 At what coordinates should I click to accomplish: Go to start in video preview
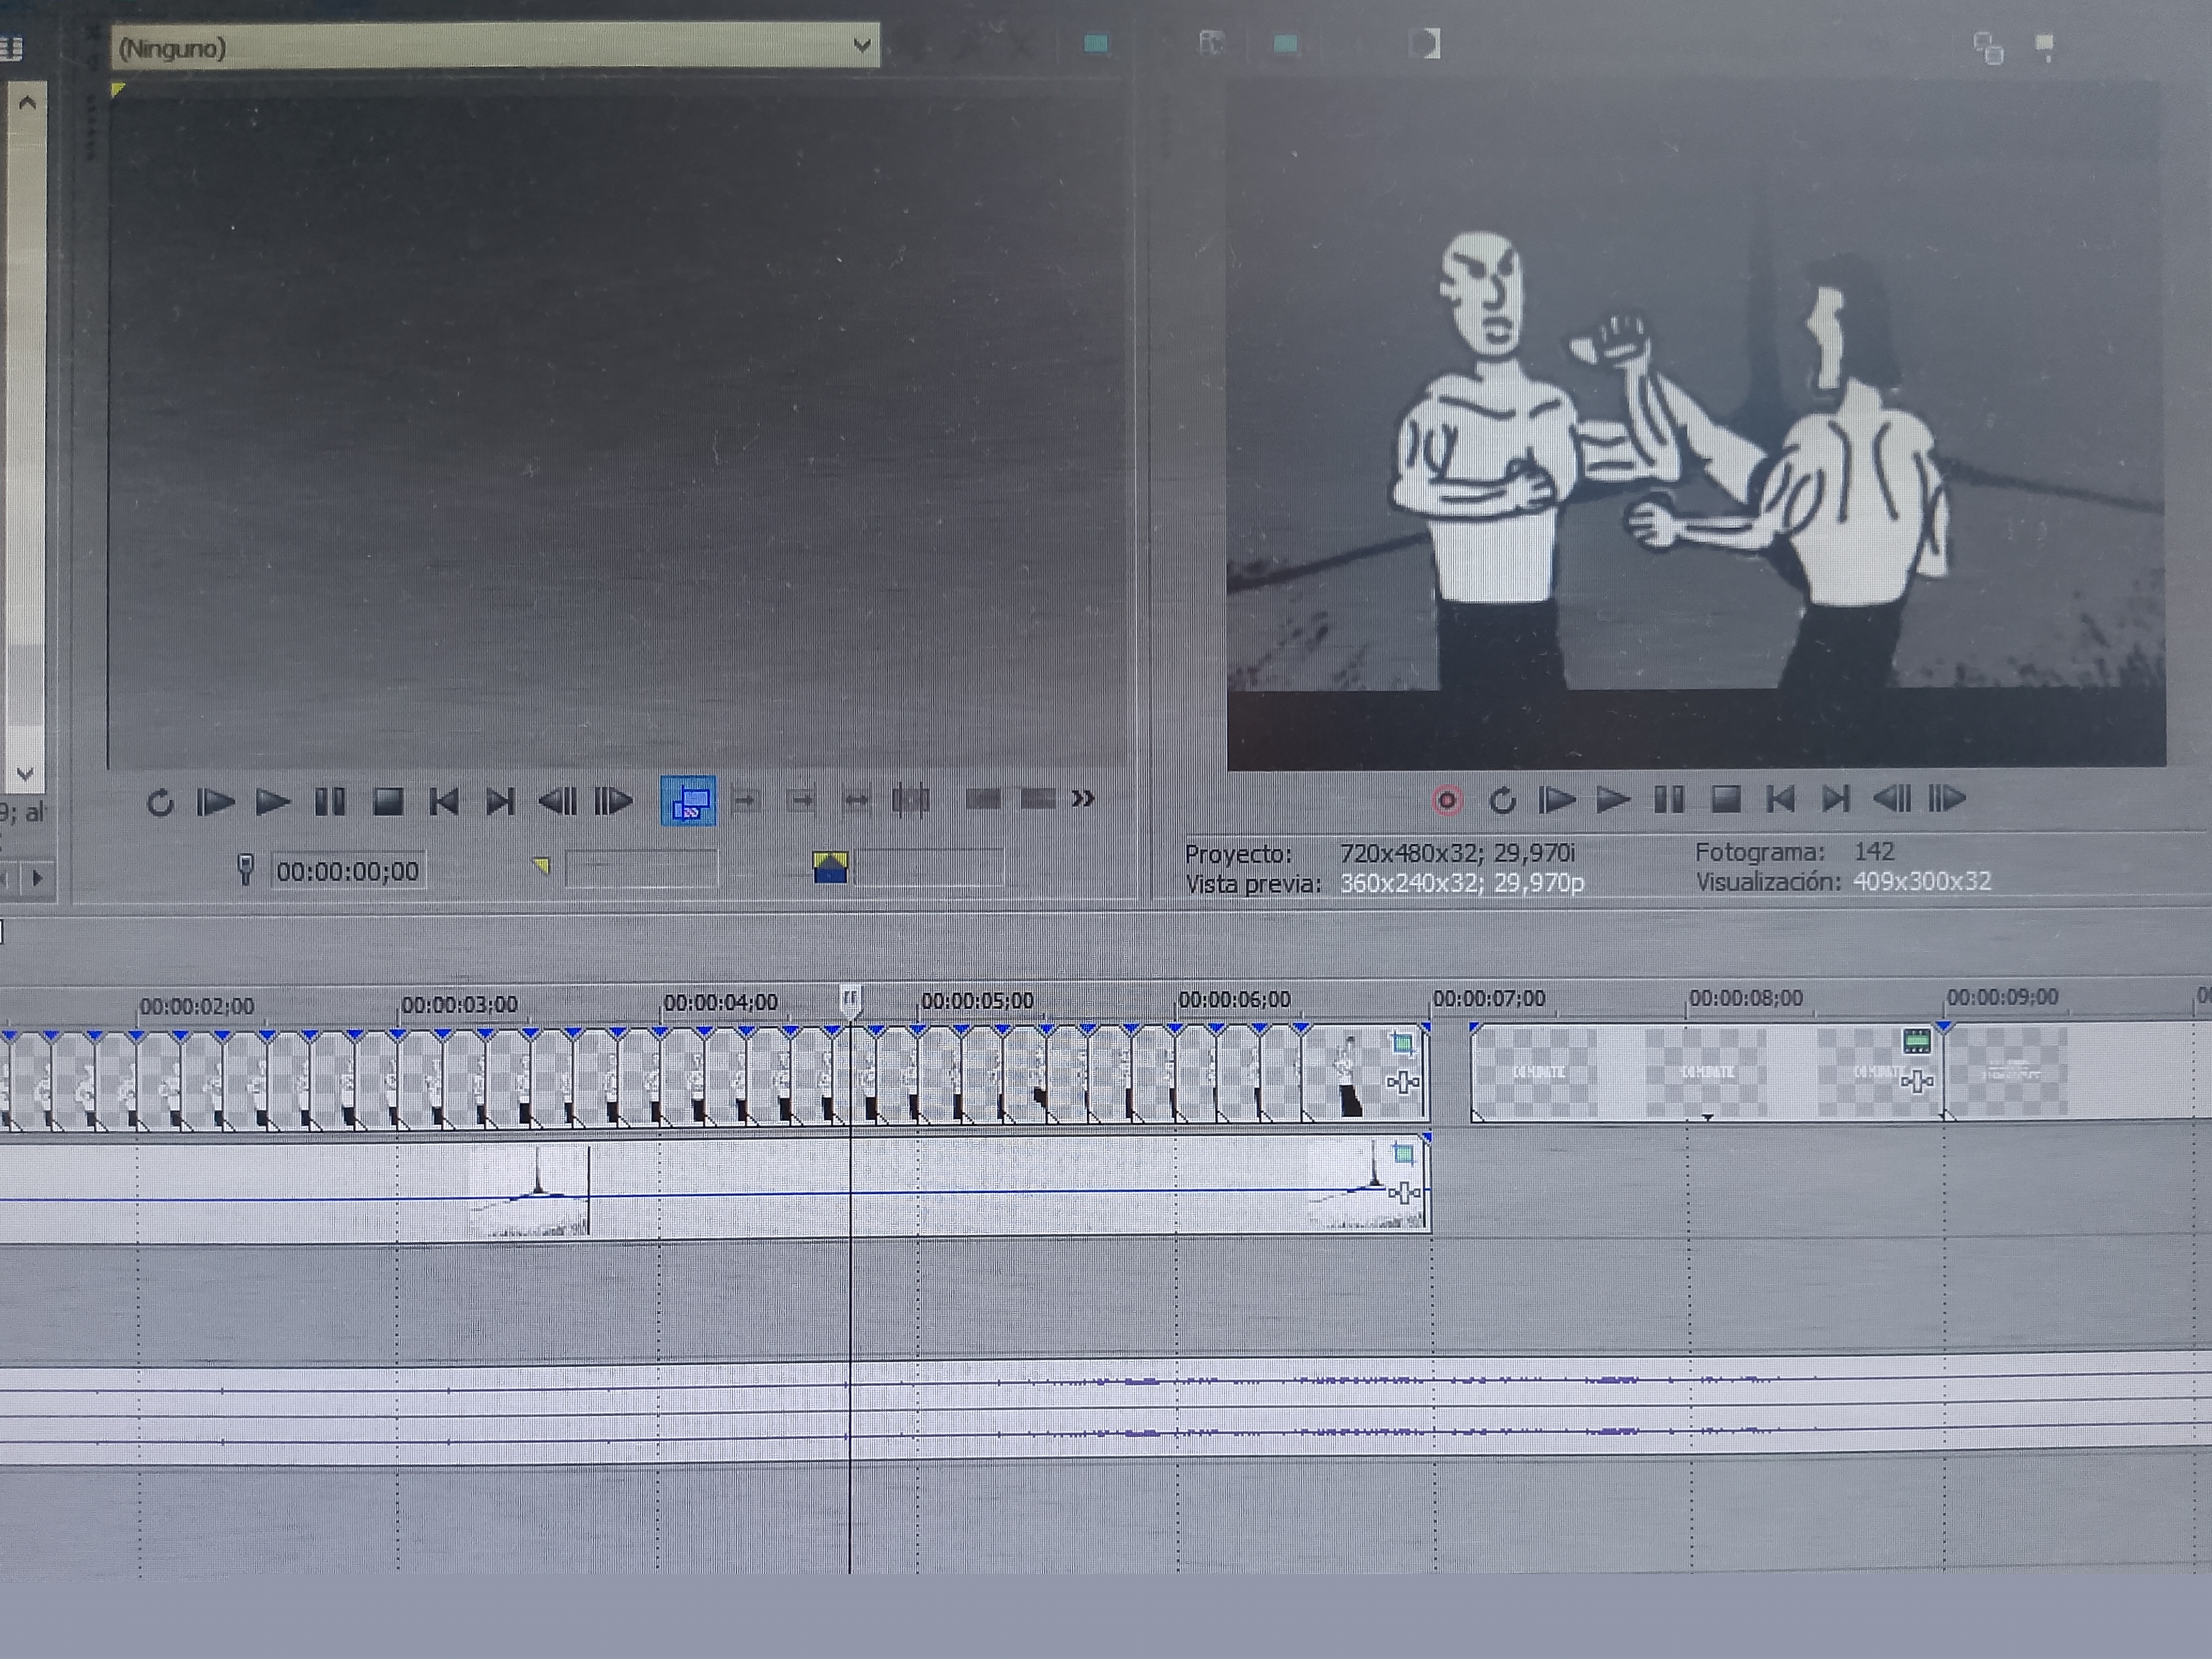[1780, 799]
